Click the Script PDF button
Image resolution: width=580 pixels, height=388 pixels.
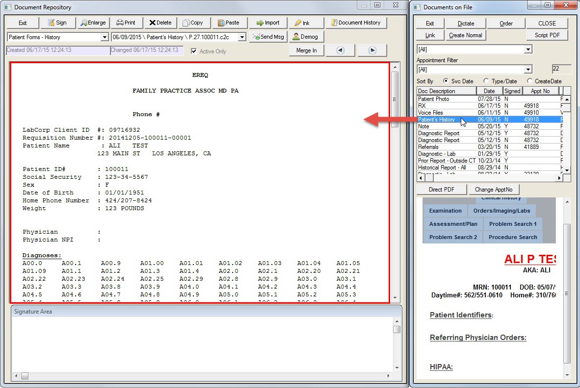pyautogui.click(x=547, y=35)
